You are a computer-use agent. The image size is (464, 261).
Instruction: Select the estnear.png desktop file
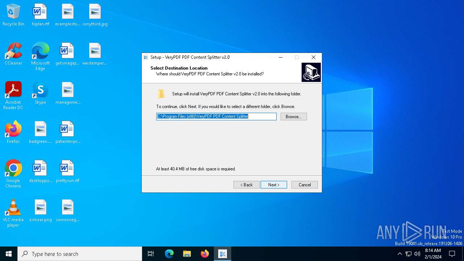(40, 211)
